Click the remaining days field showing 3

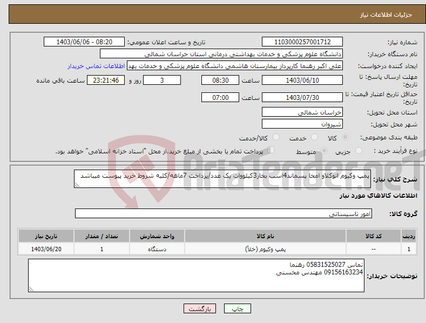click(162, 80)
